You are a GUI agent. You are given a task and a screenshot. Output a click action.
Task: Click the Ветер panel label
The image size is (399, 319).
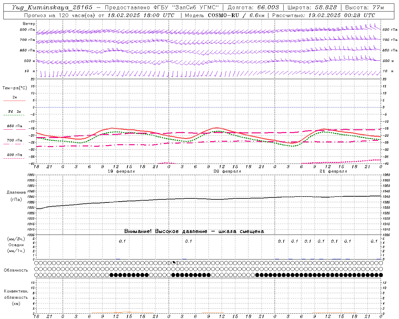click(29, 24)
